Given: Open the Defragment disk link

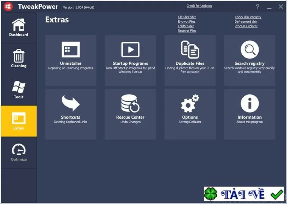Looking at the screenshot, I should (246, 22).
